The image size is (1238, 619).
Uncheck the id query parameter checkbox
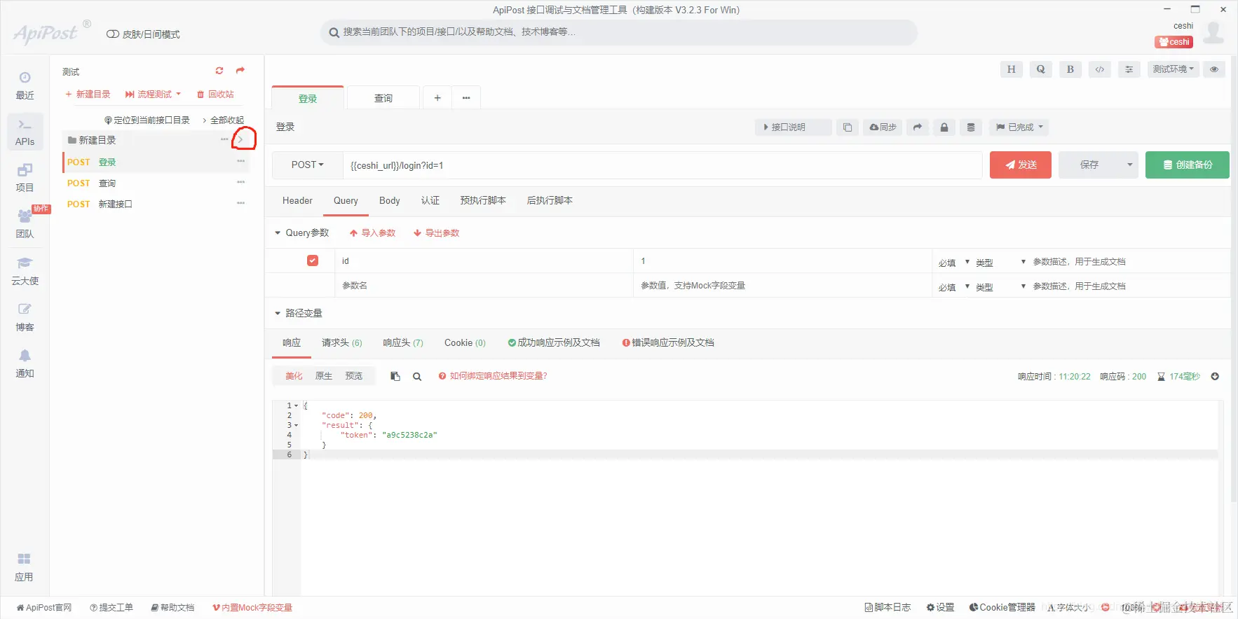click(313, 260)
